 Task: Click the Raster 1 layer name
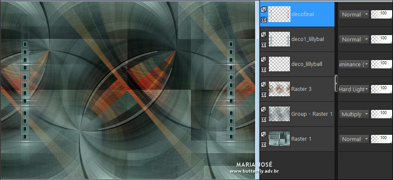(301, 139)
